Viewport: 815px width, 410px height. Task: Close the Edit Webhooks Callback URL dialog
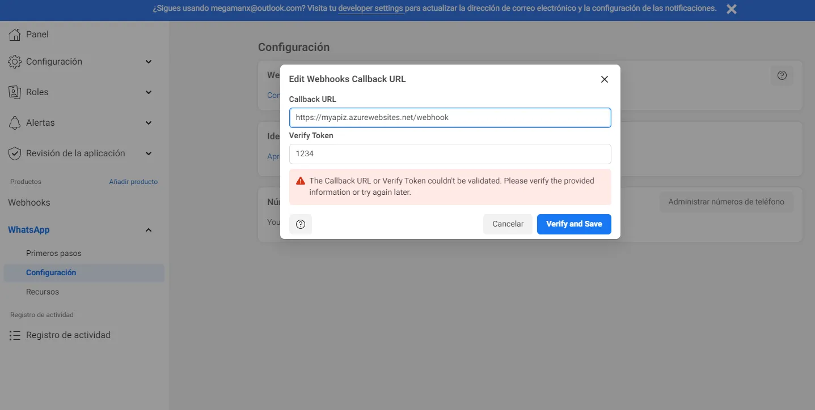coord(605,79)
